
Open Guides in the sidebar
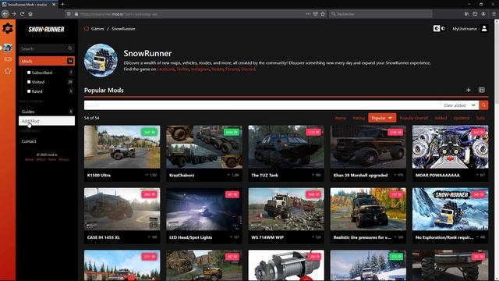[x=47, y=112]
